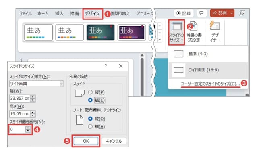The height and width of the screenshot is (153, 257).
Task: Click the Slide Size (スライドのサイズ) button
Action: click(176, 32)
